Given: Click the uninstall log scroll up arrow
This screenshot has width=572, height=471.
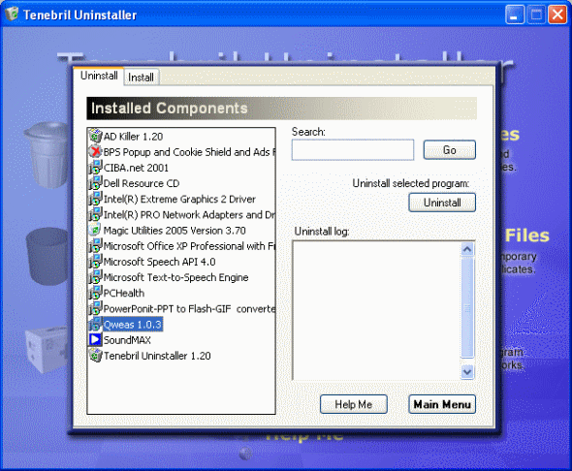Looking at the screenshot, I should coord(467,249).
